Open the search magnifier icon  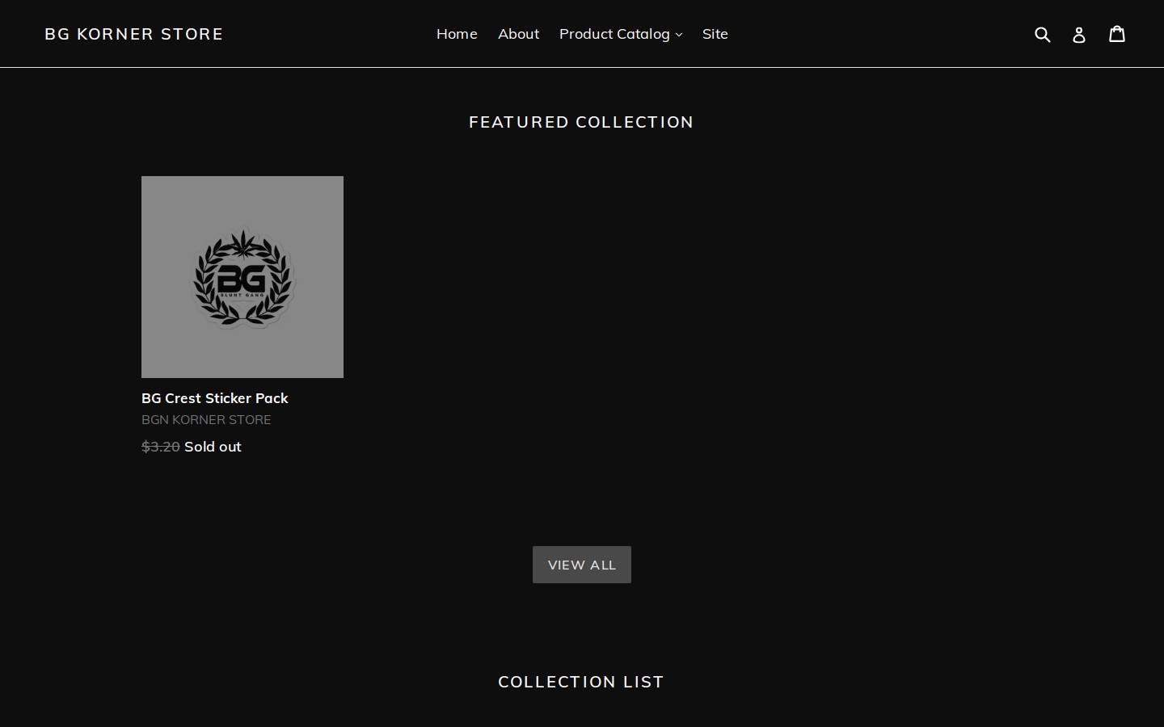[1043, 34]
